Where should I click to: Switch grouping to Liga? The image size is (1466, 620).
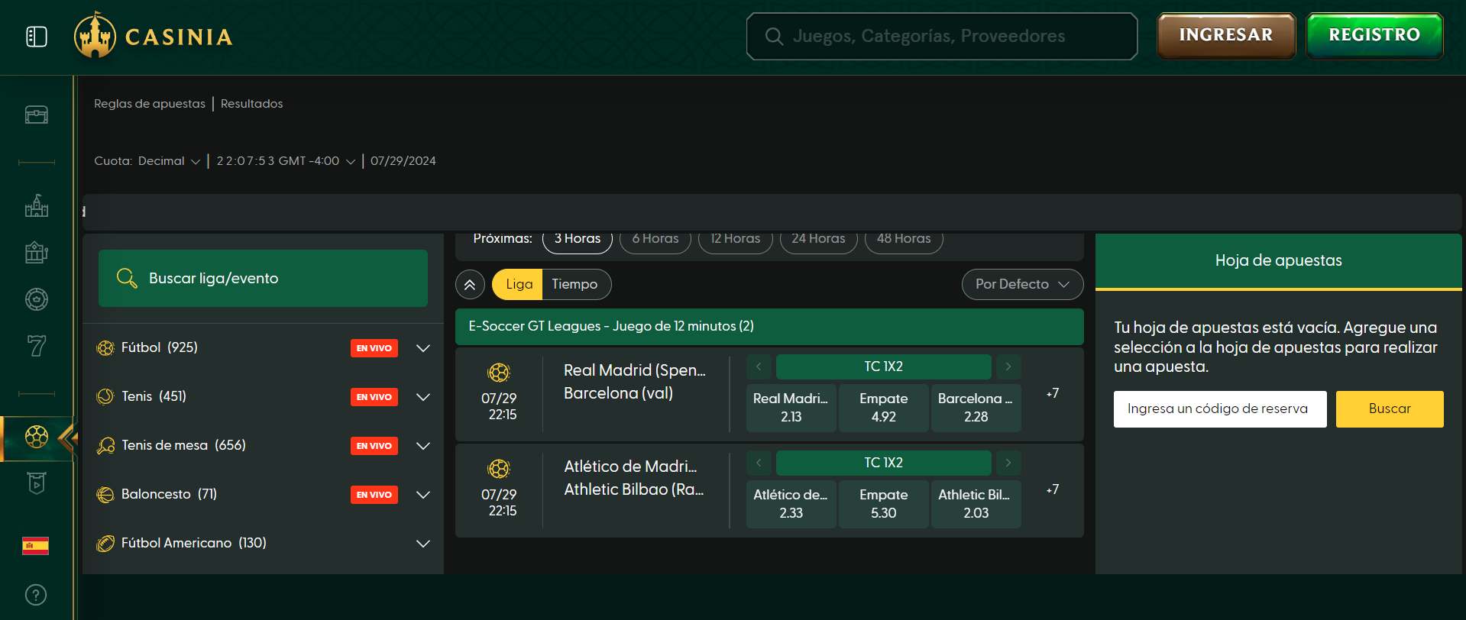coord(518,284)
